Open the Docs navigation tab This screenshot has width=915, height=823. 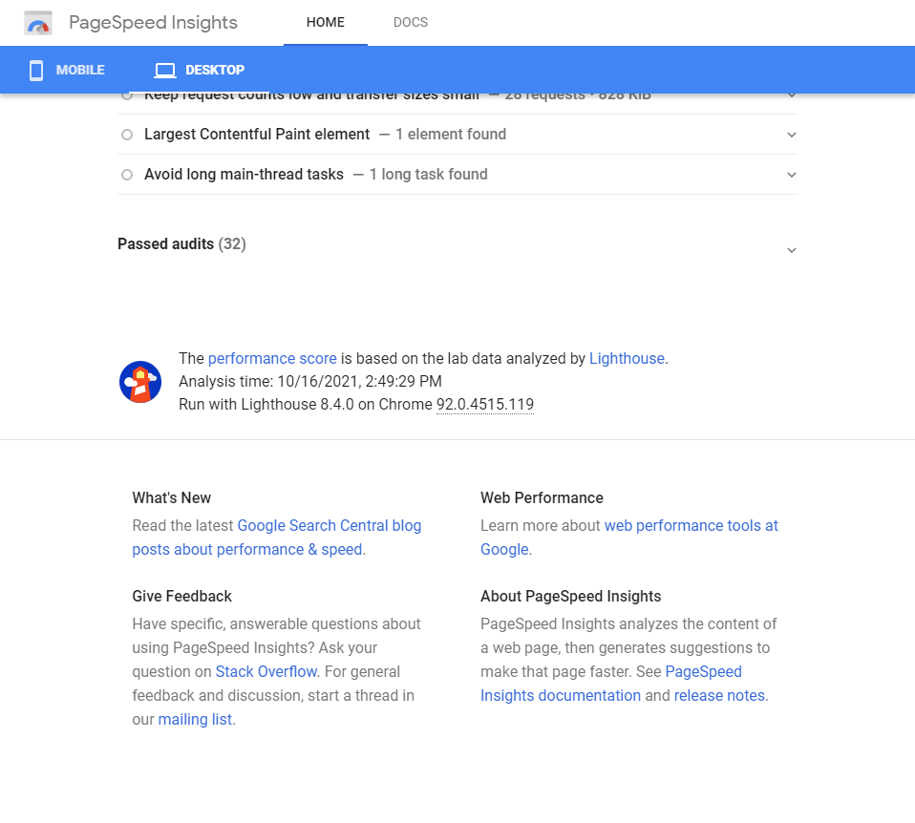[411, 23]
